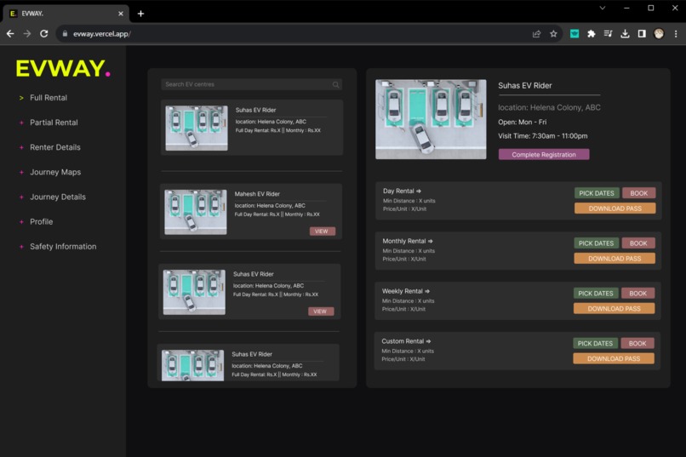
Task: Open Profile in sidebar
Action: coord(41,222)
